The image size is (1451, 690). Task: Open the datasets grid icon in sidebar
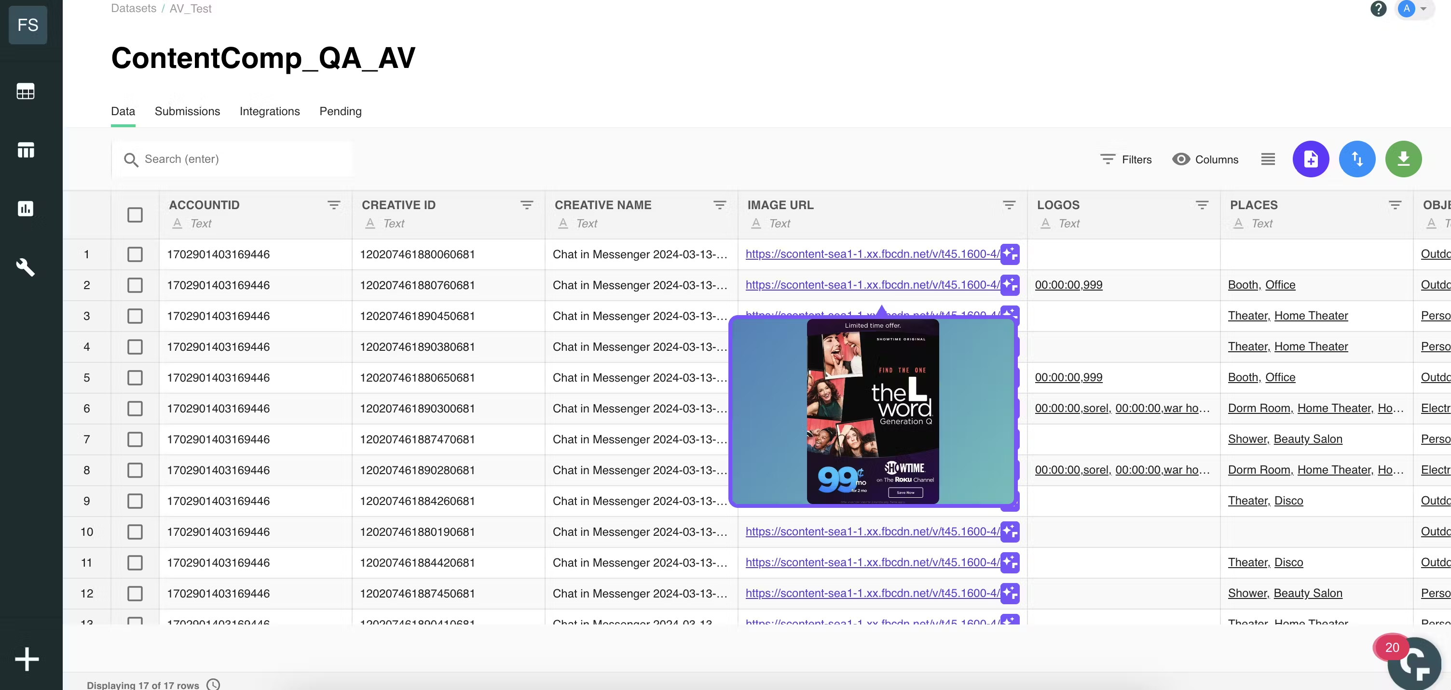pos(26,91)
